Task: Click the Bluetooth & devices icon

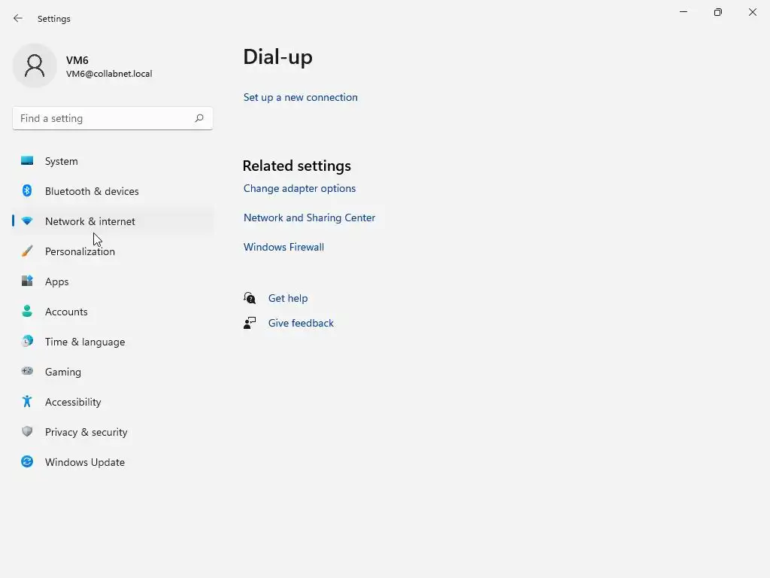Action: coord(27,191)
